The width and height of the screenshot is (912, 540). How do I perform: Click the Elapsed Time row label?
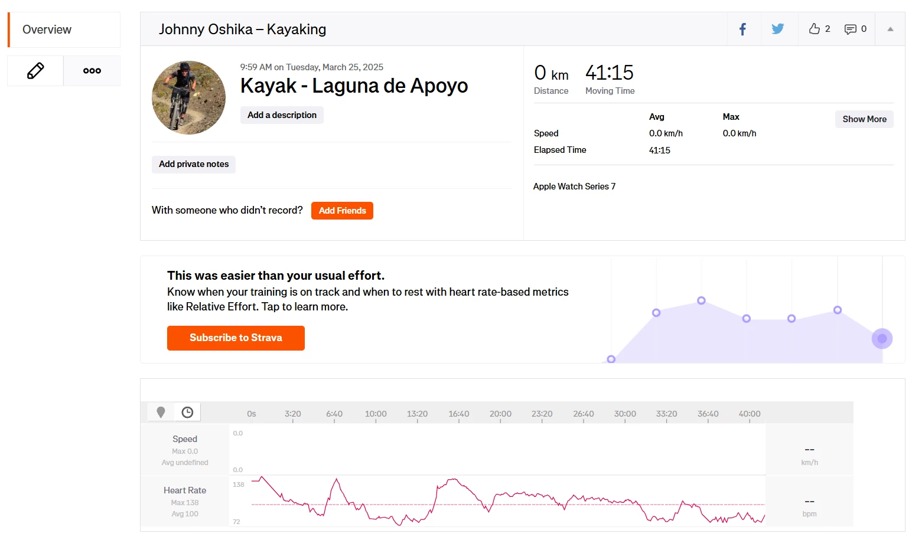tap(560, 150)
